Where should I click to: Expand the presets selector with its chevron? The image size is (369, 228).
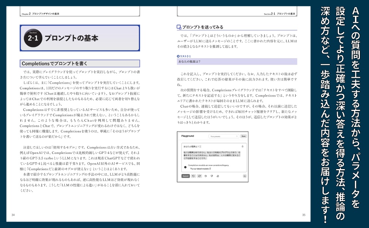(x=237, y=136)
